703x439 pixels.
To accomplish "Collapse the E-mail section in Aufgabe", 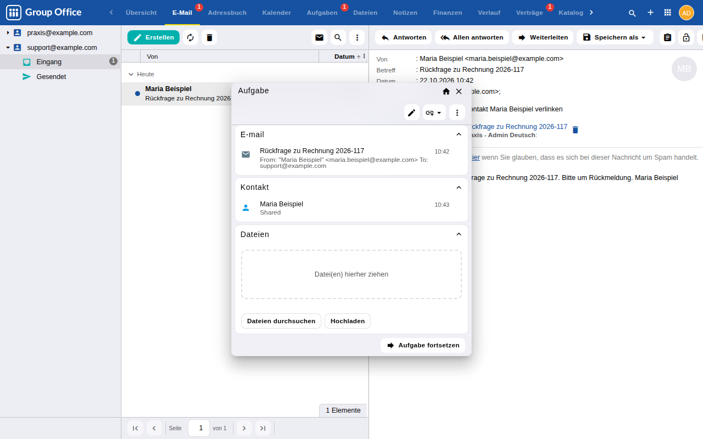I will [x=459, y=134].
